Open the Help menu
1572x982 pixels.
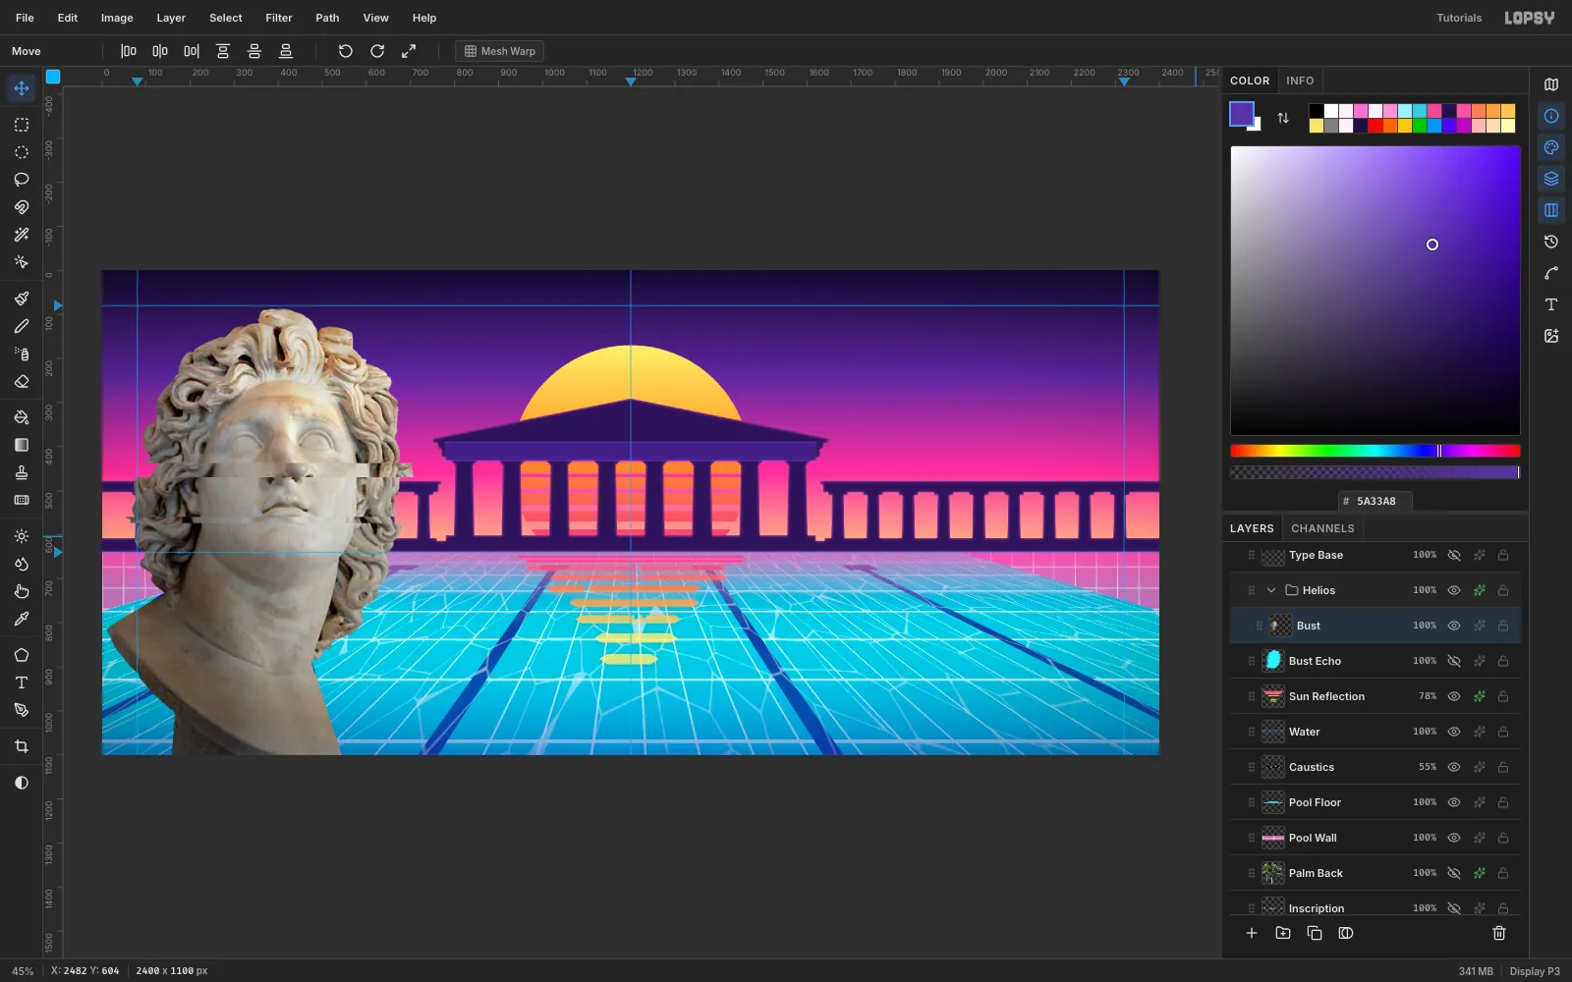tap(424, 18)
